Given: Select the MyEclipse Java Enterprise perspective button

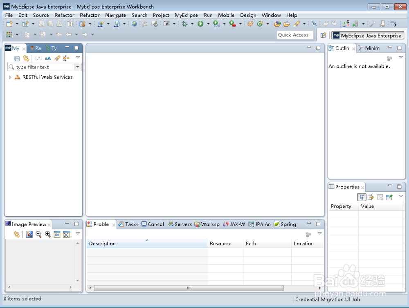Looking at the screenshot, I should click(368, 35).
